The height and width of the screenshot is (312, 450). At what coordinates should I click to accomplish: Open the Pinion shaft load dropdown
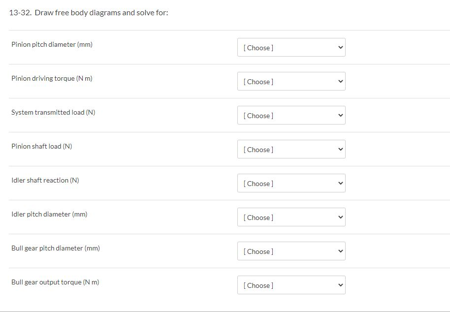291,149
